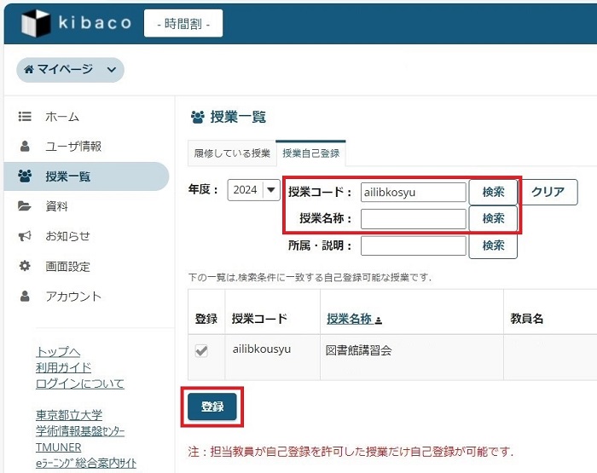This screenshot has width=597, height=473.
Task: Click 検索 next to 授業コード field
Action: (x=493, y=192)
